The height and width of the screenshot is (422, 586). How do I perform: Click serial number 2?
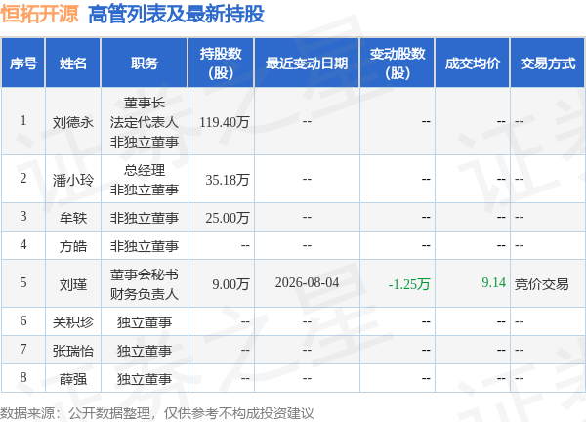23,178
